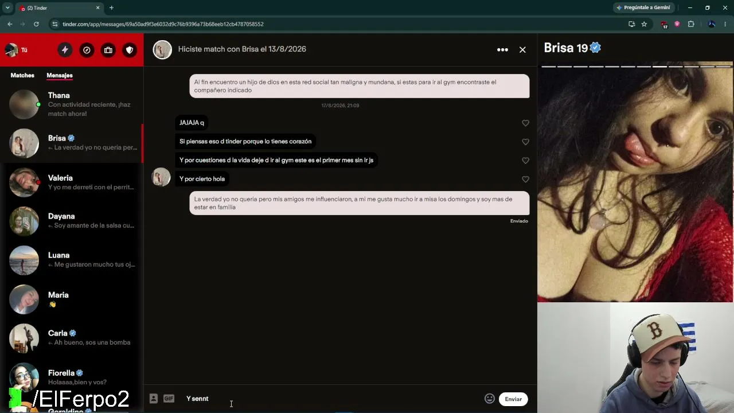
Task: Open the pink shield extension icon
Action: [x=677, y=24]
